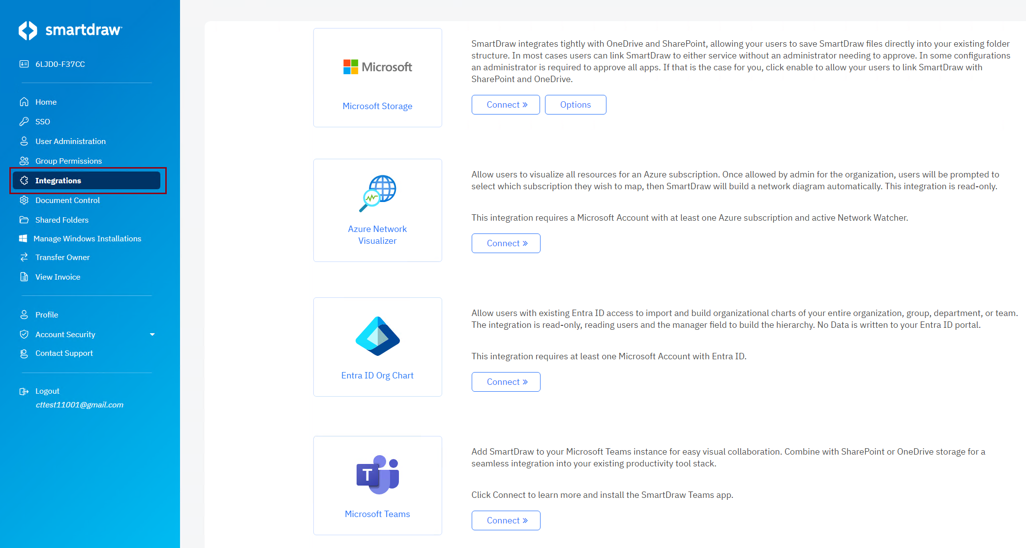The width and height of the screenshot is (1026, 548).
Task: Click the Transfer Owner arrows icon
Action: (24, 257)
